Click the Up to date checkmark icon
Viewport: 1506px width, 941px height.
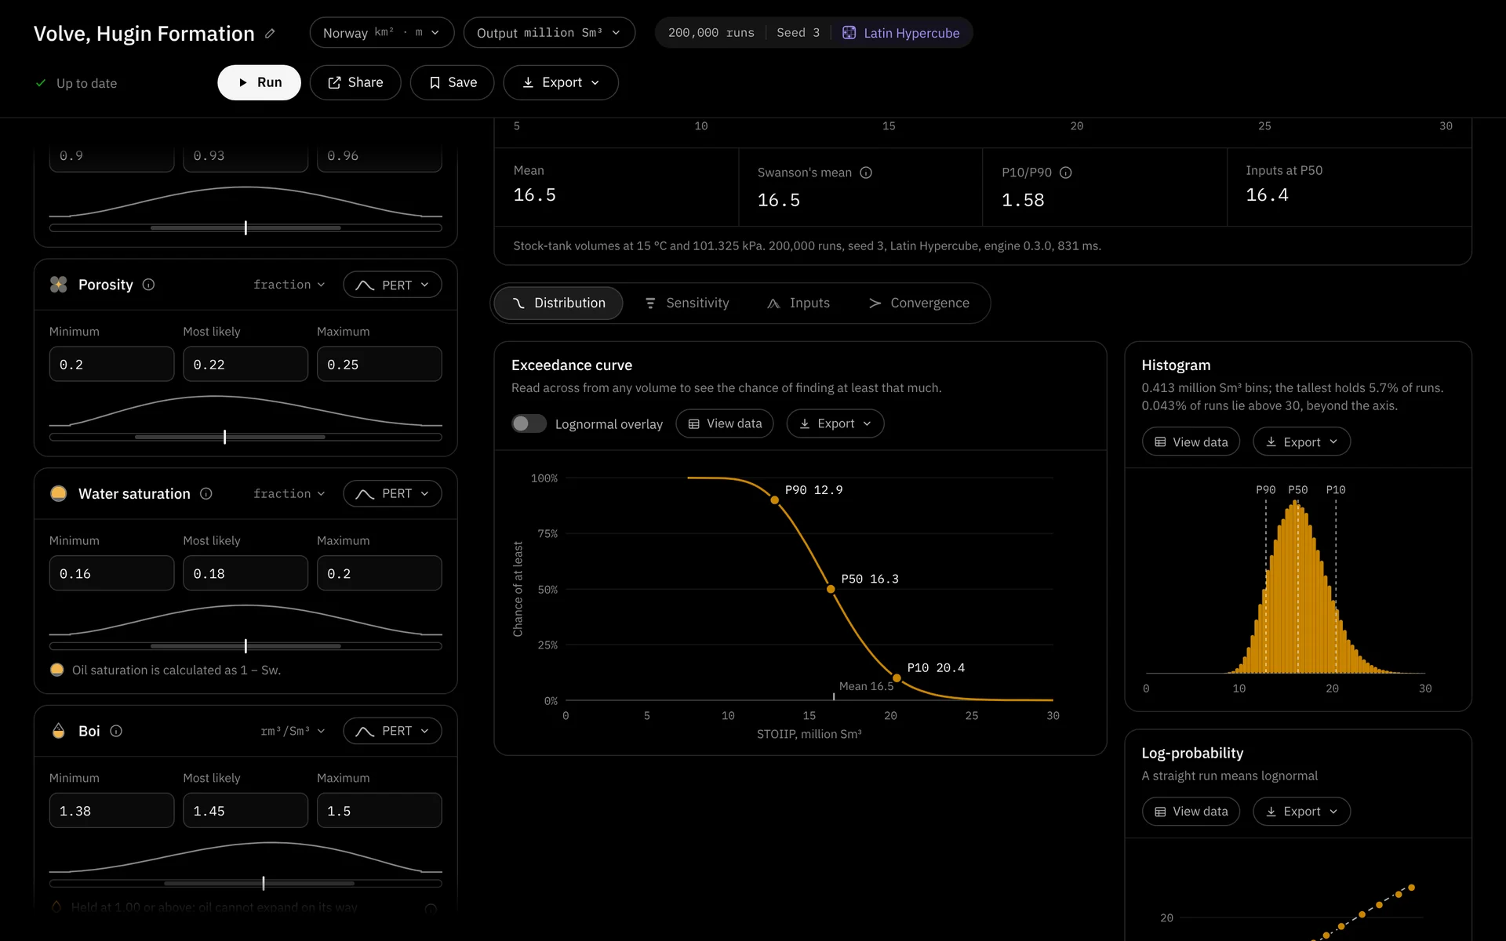point(41,83)
